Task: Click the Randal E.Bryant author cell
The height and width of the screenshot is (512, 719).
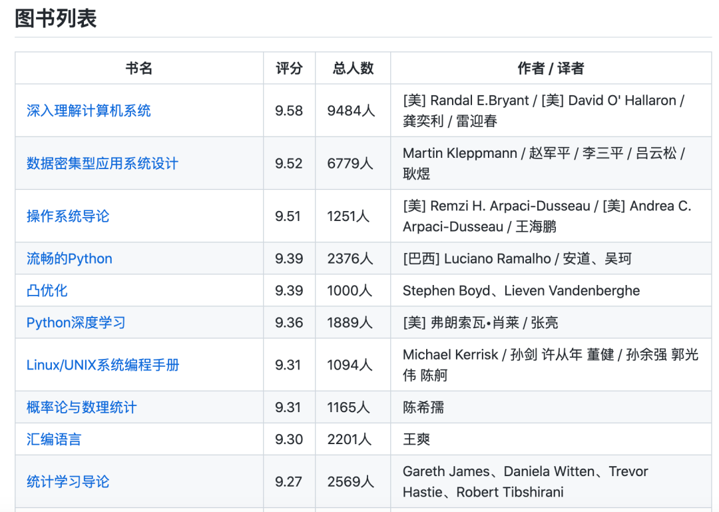Action: (551, 111)
